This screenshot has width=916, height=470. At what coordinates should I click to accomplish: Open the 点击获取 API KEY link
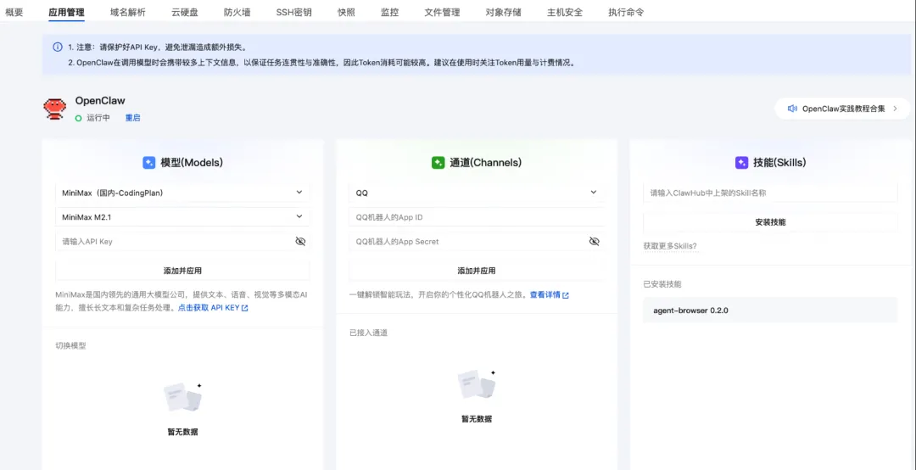coord(209,307)
